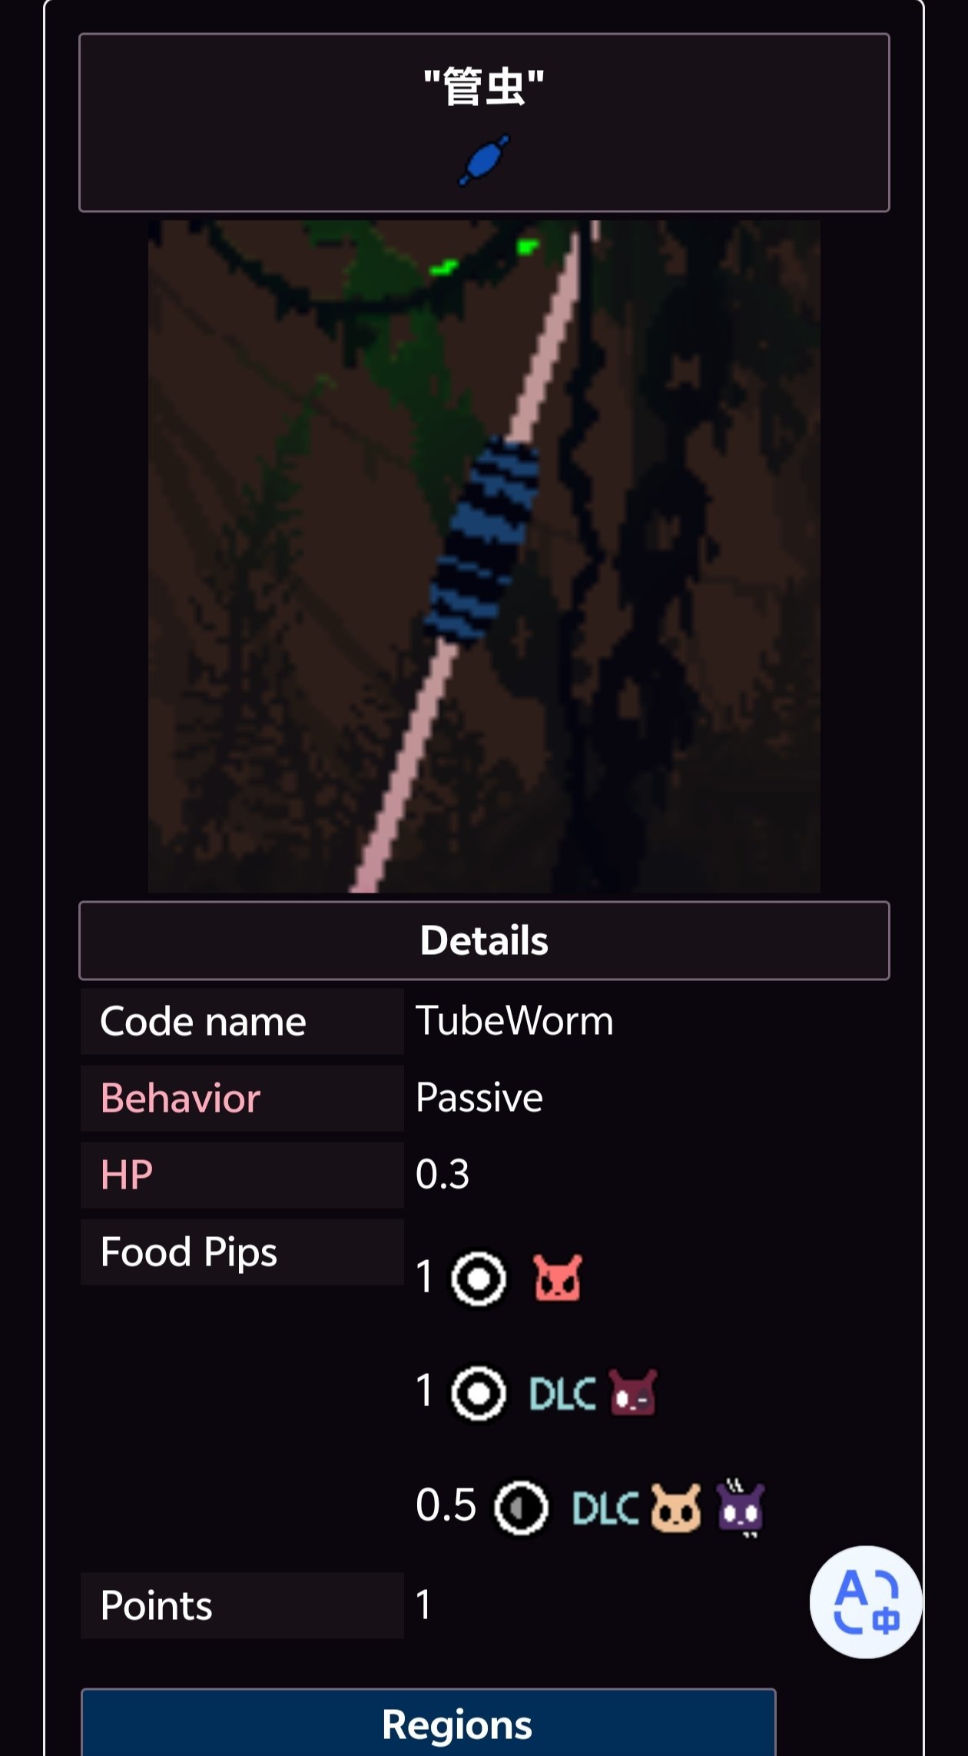Follow the pink HP link
This screenshot has height=1756, width=968.
coord(127,1174)
